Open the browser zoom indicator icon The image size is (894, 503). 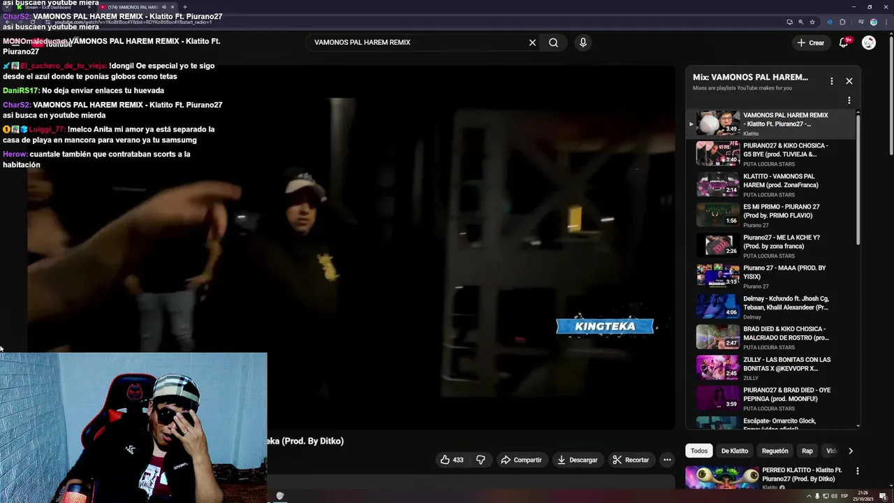[801, 22]
